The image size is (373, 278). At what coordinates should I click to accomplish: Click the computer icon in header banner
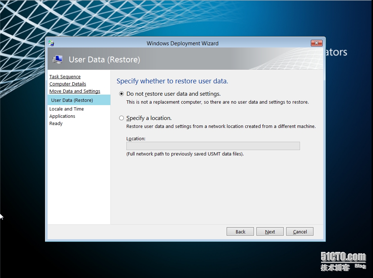[58, 59]
